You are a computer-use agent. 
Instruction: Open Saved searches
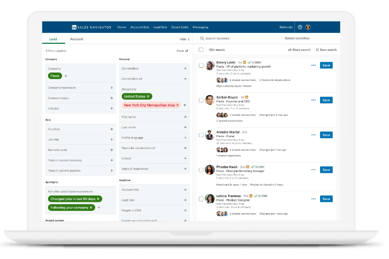coord(297,38)
